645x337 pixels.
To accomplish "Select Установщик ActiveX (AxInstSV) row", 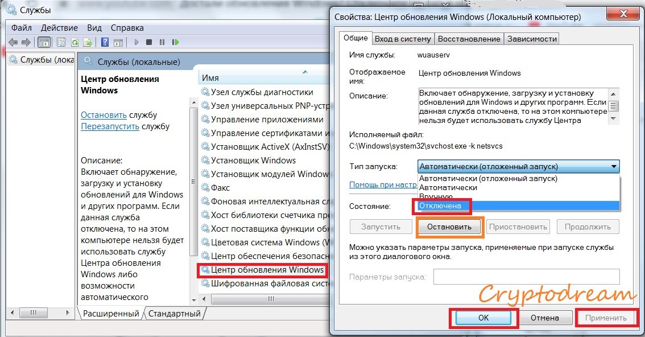I will coord(264,147).
